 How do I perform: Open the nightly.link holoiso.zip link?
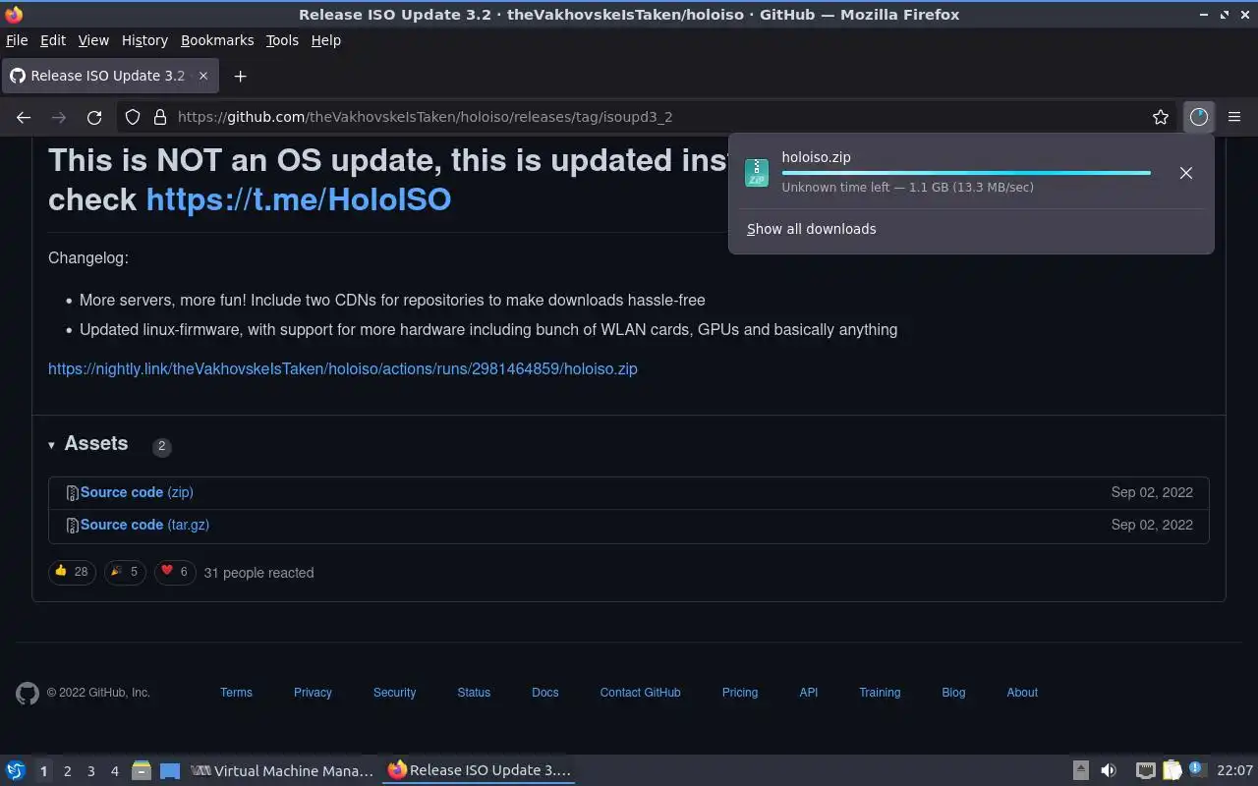coord(343,369)
